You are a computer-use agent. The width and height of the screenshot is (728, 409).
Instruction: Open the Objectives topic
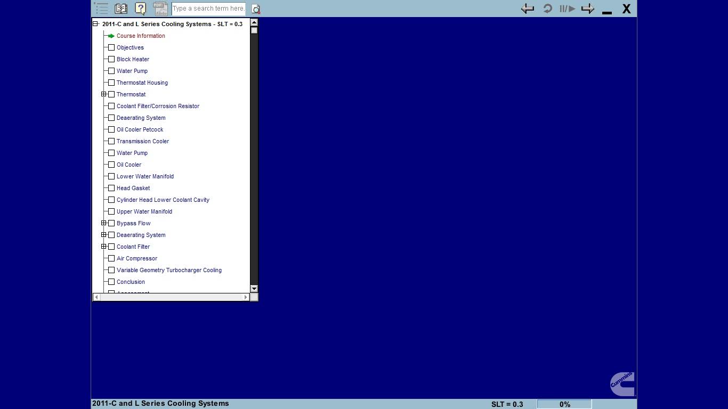click(x=130, y=47)
